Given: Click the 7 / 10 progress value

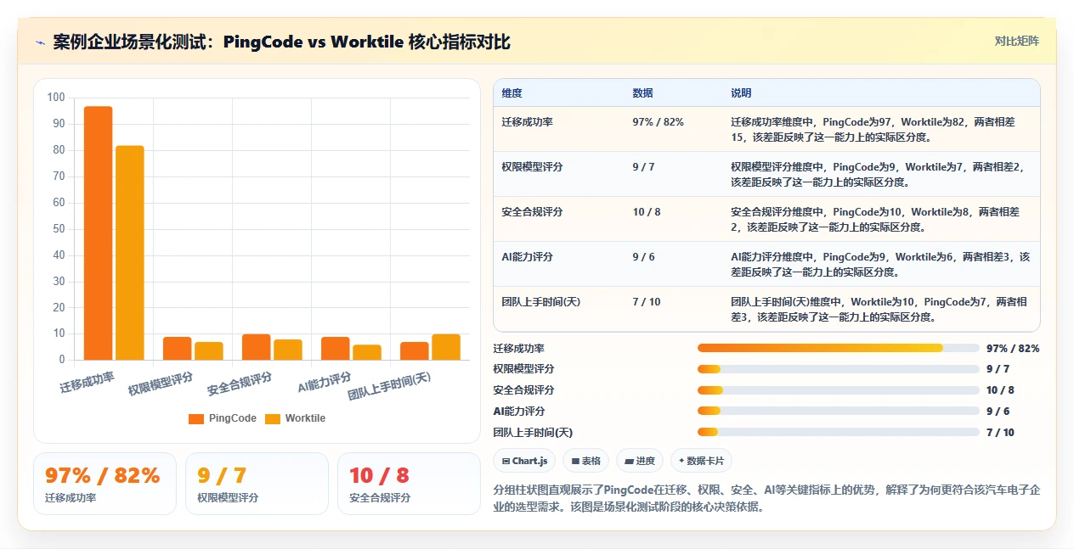Looking at the screenshot, I should 1000,432.
